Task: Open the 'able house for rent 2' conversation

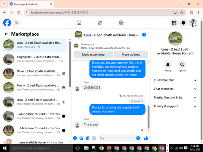Action: click(34, 116)
